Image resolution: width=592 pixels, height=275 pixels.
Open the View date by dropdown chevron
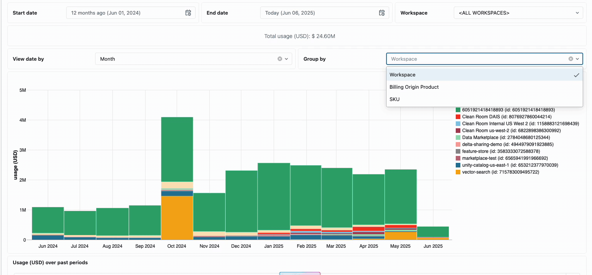click(286, 59)
